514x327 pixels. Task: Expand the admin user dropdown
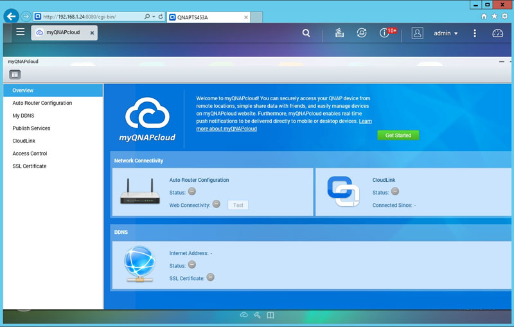pos(446,33)
